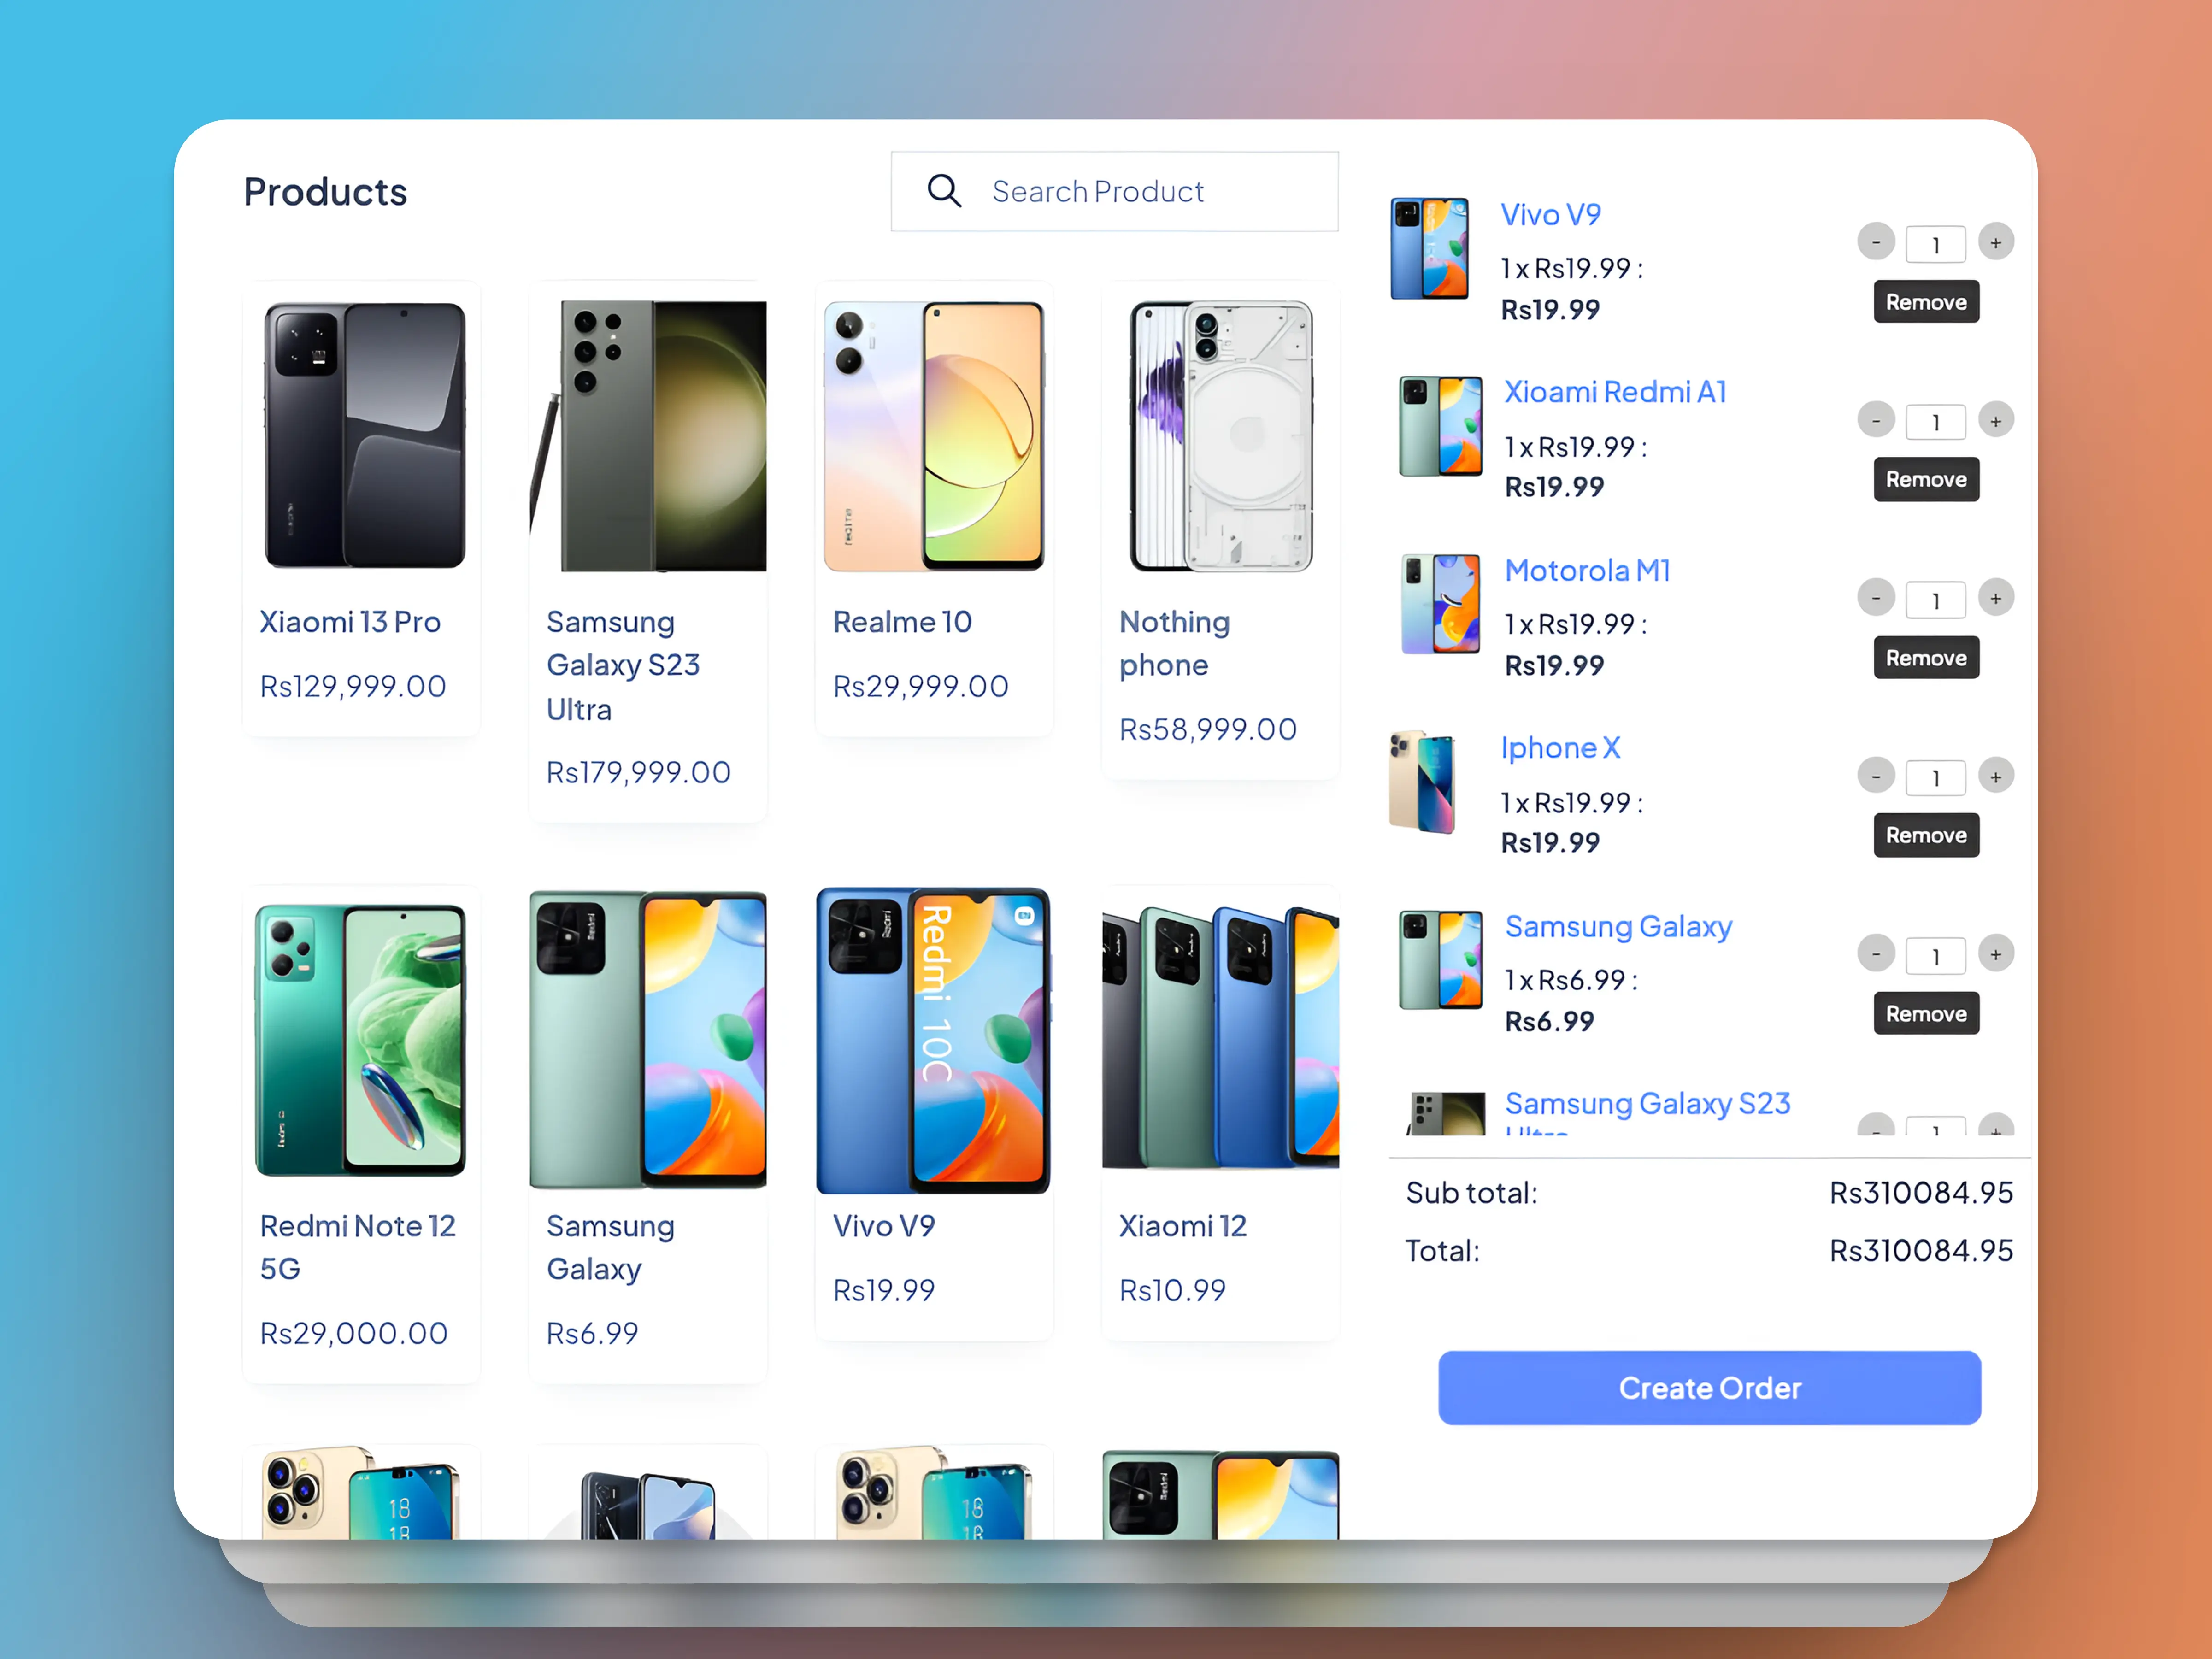Select the Vivo V9 product card image
The image size is (2212, 1659).
(x=934, y=1040)
